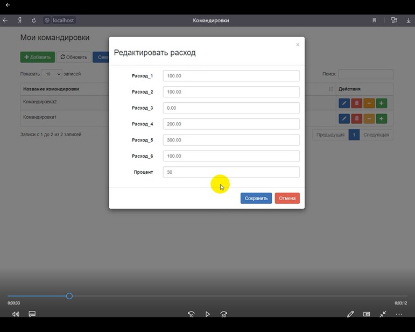
Task: Go to Предыдущая page
Action: click(x=330, y=135)
